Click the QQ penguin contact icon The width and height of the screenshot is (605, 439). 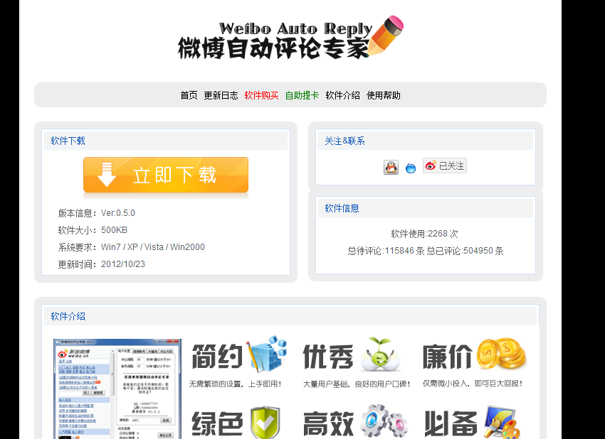click(391, 168)
